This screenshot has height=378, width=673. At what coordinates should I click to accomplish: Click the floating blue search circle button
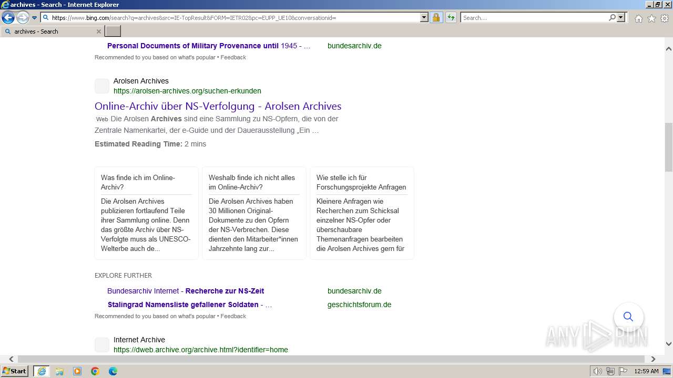[x=628, y=317]
